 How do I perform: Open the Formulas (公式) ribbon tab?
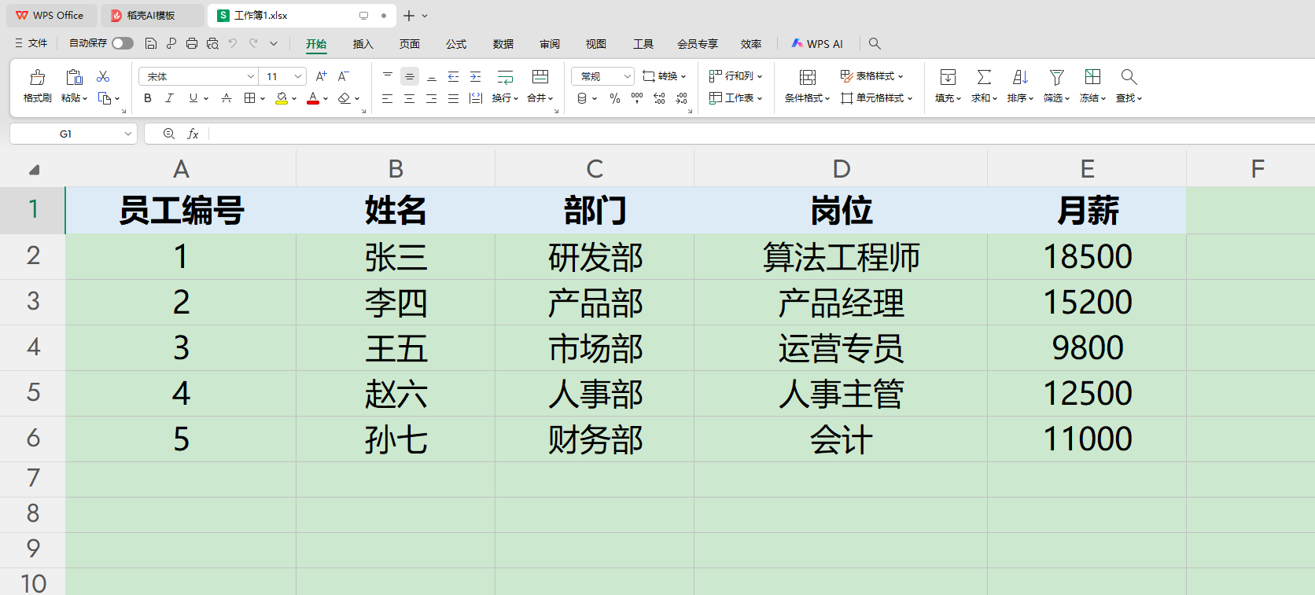pyautogui.click(x=456, y=44)
